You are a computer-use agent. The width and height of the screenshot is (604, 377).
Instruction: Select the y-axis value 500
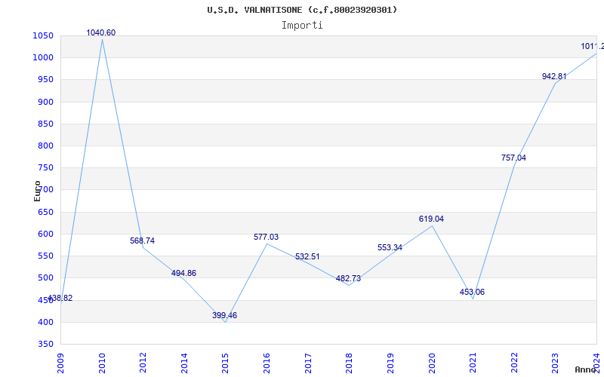45,277
